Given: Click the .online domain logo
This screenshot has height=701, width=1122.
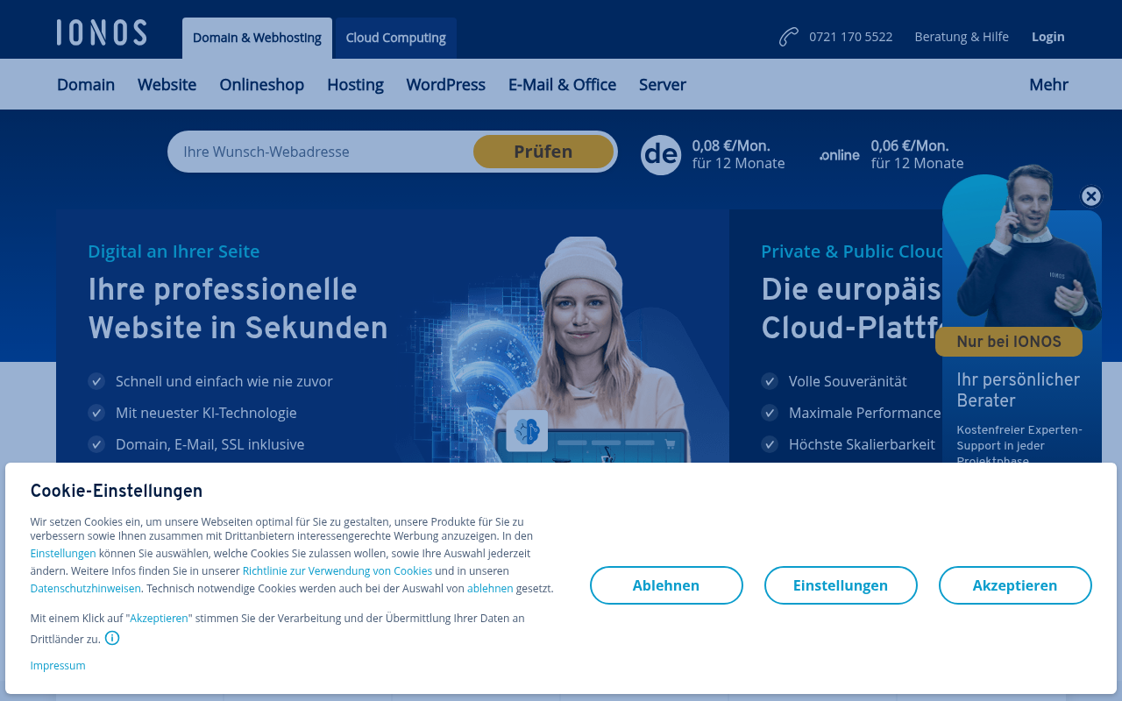Looking at the screenshot, I should (840, 155).
